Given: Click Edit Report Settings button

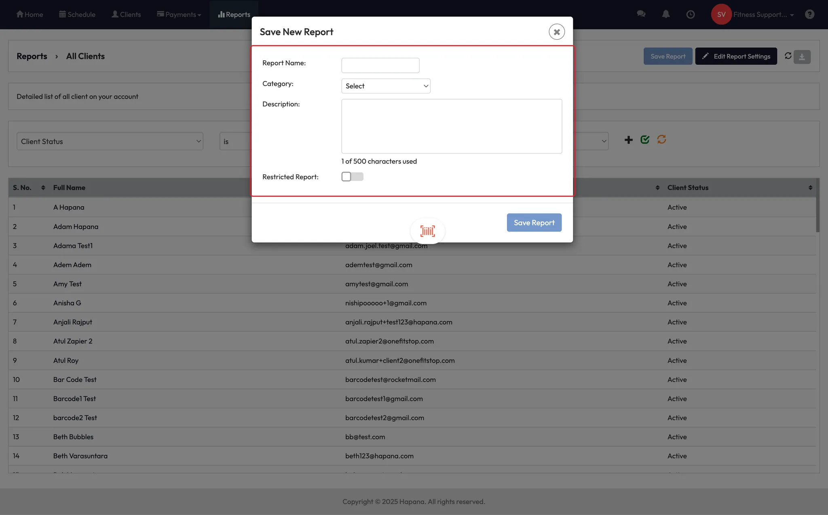Looking at the screenshot, I should point(736,56).
